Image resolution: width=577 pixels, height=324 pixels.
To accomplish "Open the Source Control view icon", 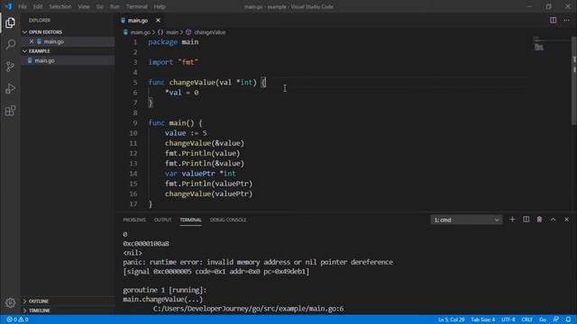I will tap(10, 67).
